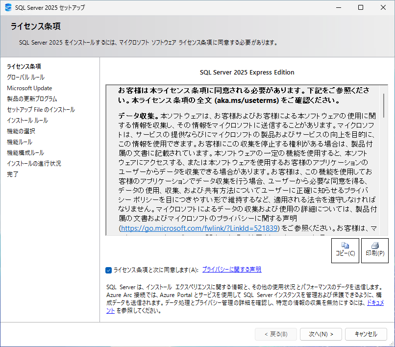Screen dimensions: 395x347
Task: Click the SQL Server 2025 Express Edition heading
Action: pyautogui.click(x=247, y=73)
